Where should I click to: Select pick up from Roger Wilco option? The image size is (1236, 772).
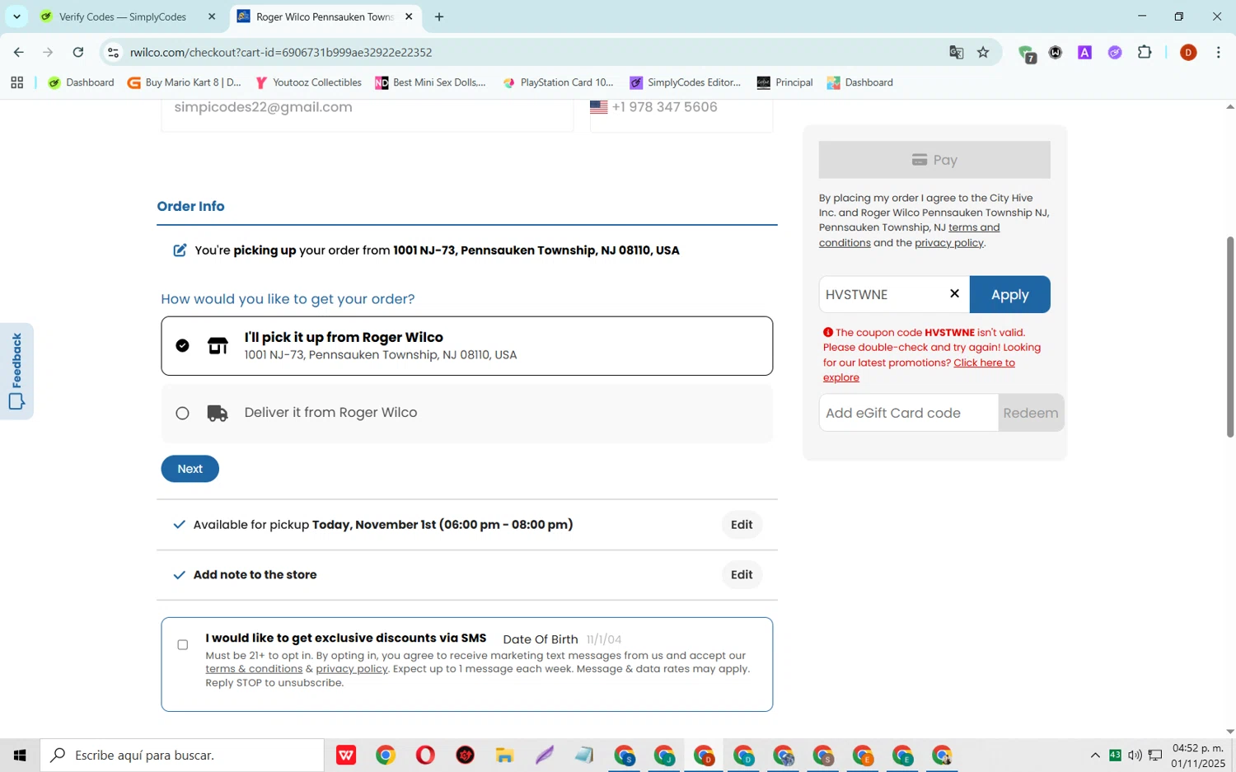466,346
